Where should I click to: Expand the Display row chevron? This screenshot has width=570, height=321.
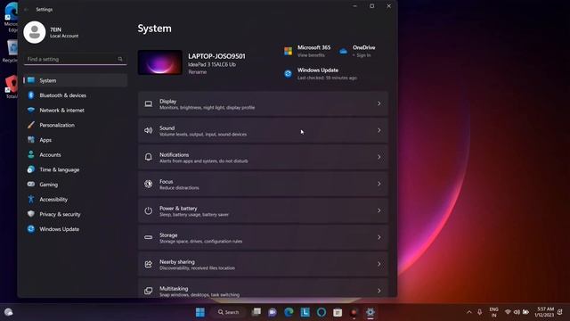pos(379,103)
